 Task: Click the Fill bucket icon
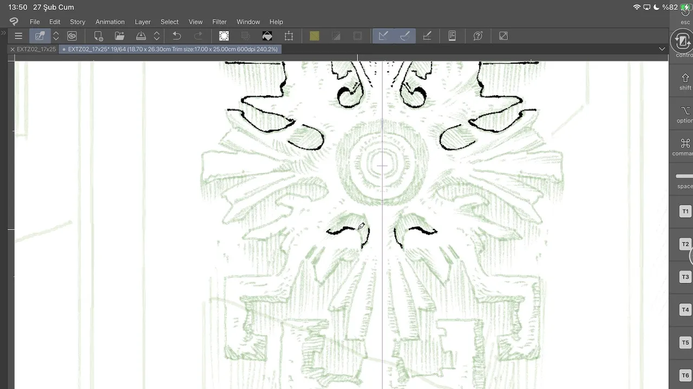point(267,36)
